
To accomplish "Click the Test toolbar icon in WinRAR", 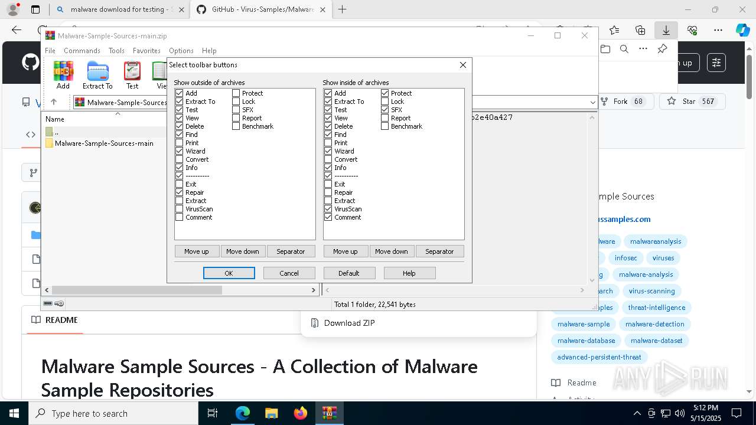I will (132, 75).
